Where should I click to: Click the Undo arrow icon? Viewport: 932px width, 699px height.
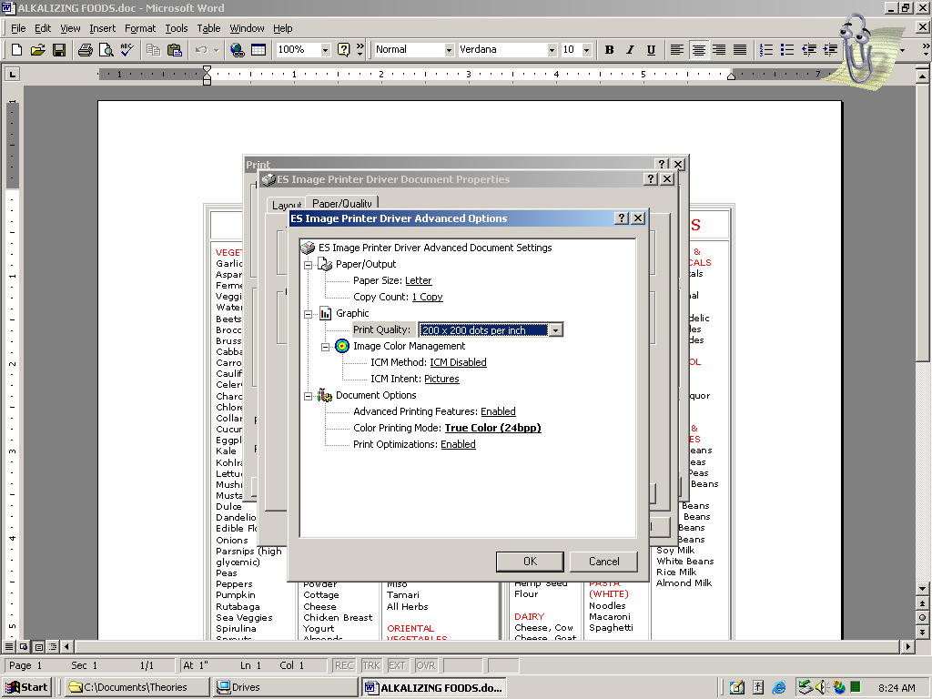point(201,50)
